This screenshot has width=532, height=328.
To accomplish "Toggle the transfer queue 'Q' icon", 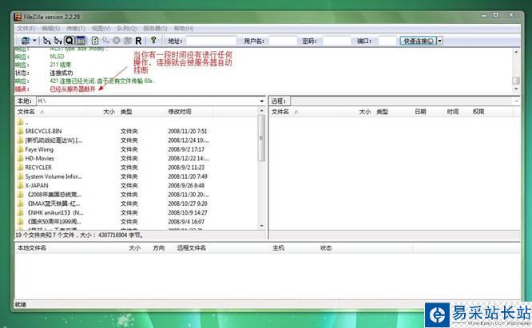I will [69, 41].
